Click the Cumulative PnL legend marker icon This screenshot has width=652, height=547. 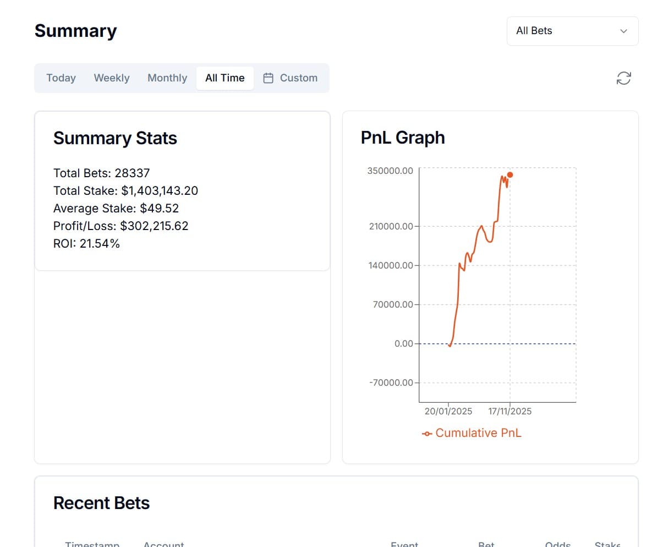[x=427, y=434]
